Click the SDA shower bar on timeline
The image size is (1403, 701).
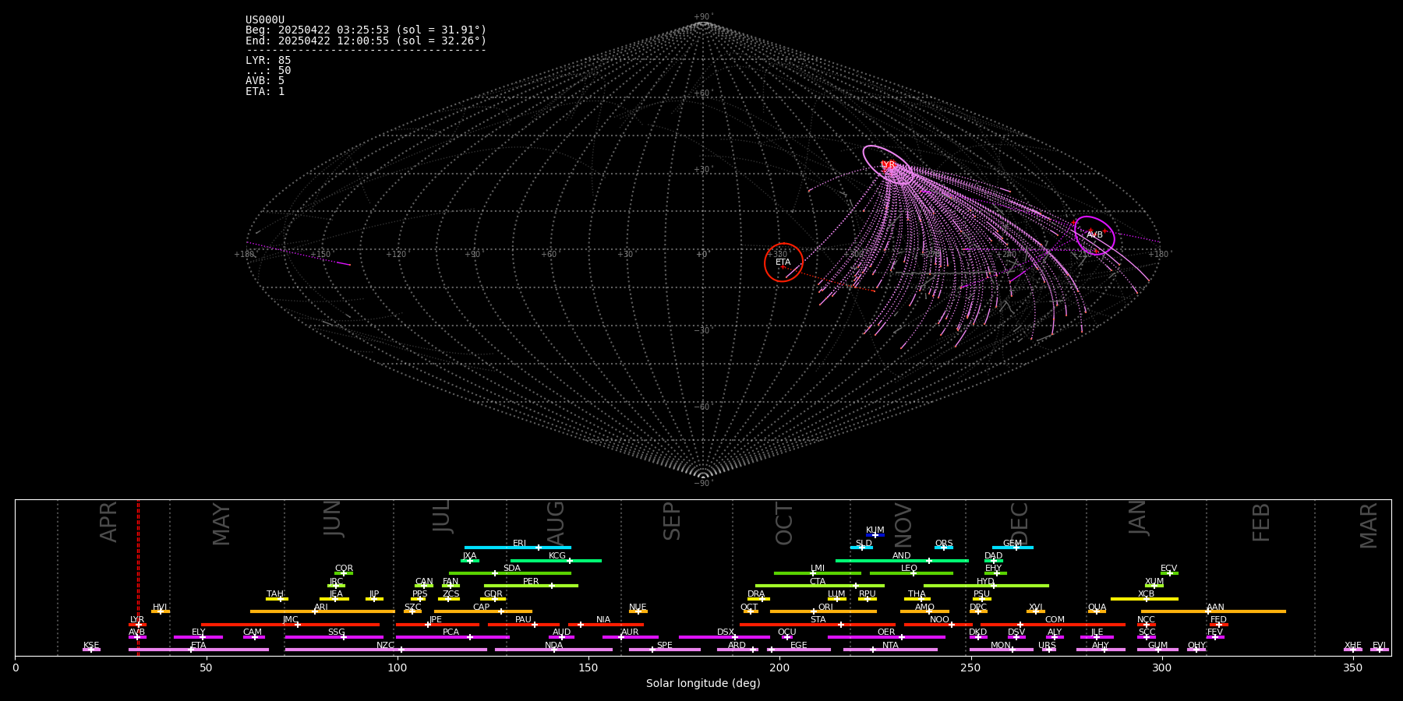pos(510,573)
